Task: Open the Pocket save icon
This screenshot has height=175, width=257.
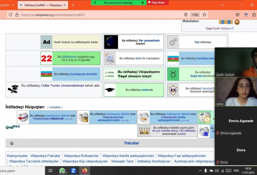Action: click(x=237, y=15)
